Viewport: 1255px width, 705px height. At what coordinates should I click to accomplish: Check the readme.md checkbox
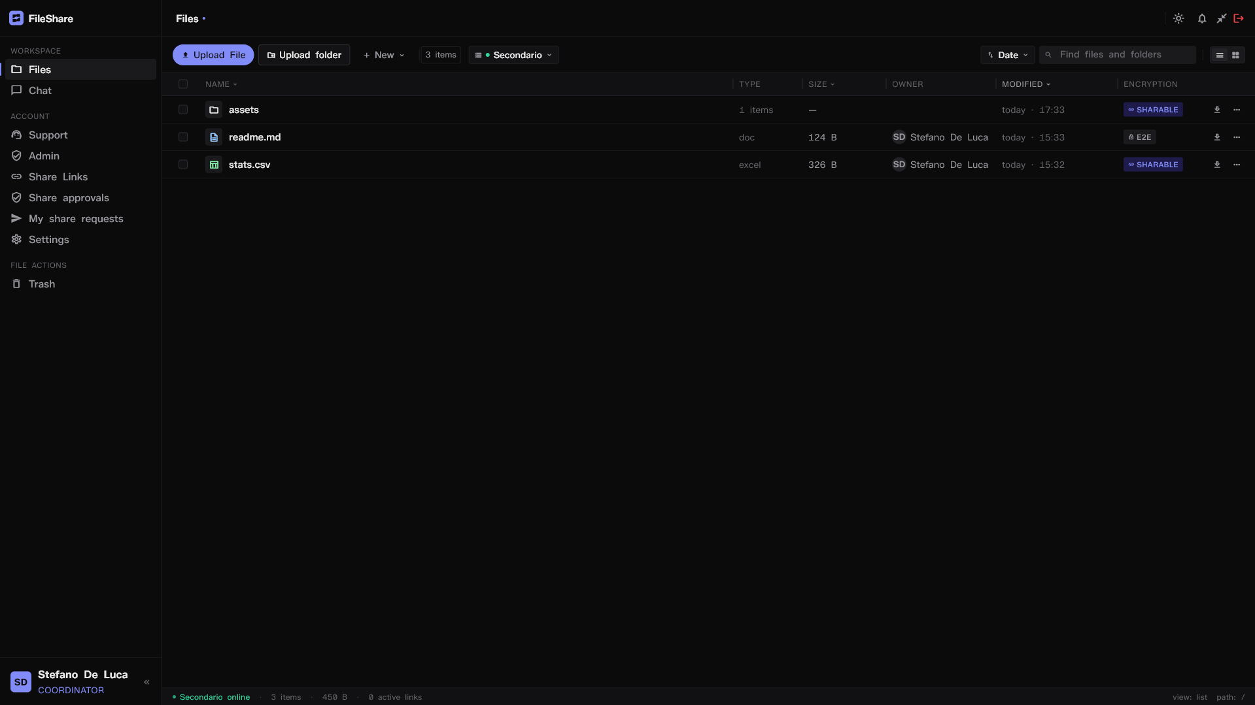coord(183,137)
